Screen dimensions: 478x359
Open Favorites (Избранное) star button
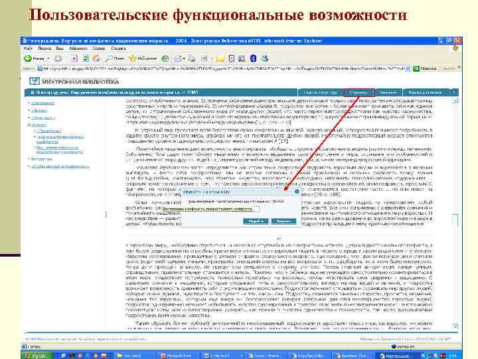(143, 59)
